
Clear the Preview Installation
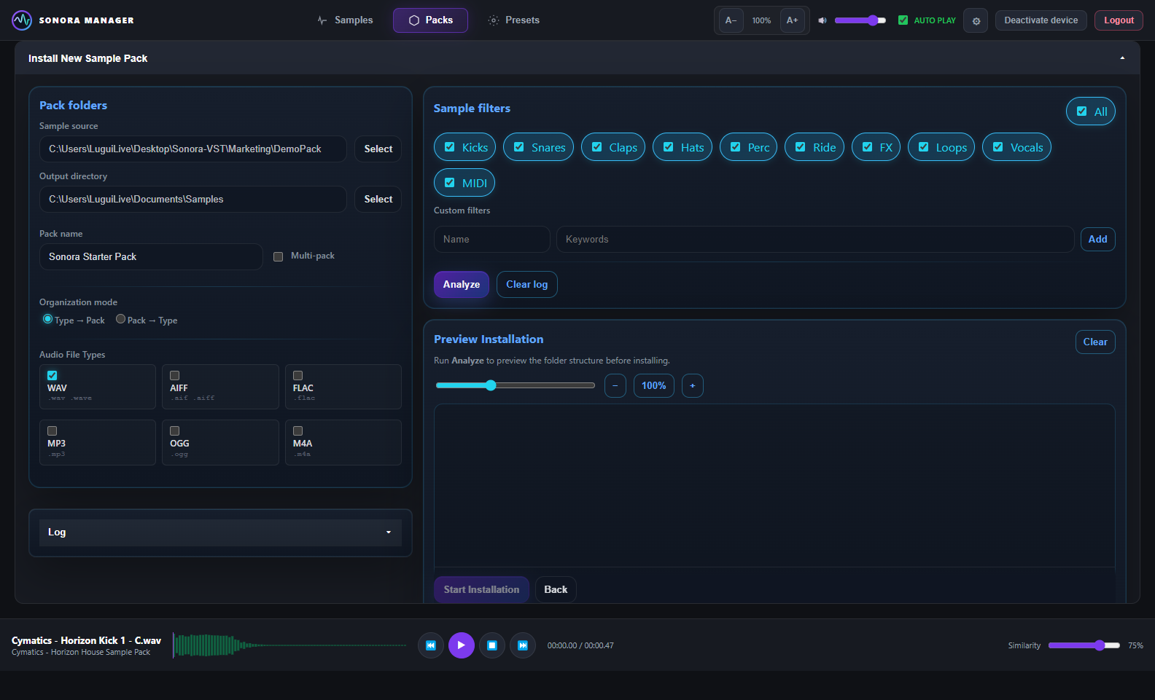[1095, 342]
